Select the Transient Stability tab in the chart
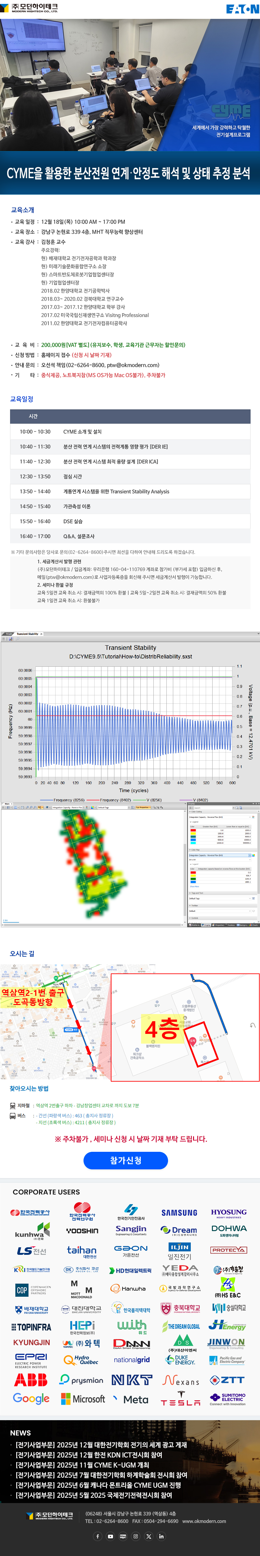Image resolution: width=260 pixels, height=1556 pixels. [27, 634]
